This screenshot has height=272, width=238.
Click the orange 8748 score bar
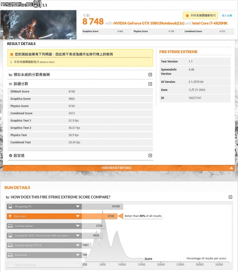tap(99, 216)
